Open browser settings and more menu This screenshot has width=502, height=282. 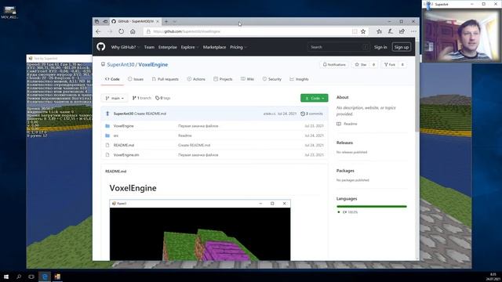tap(413, 31)
